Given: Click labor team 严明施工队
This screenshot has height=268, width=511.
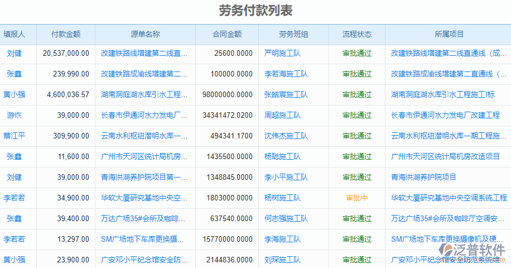Looking at the screenshot, I should pyautogui.click(x=282, y=54).
